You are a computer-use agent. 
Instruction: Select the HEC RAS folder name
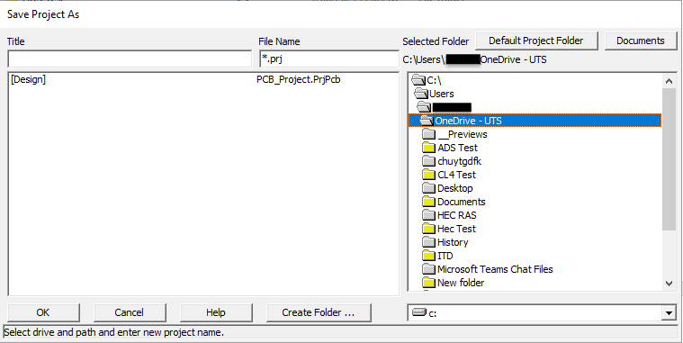pyautogui.click(x=457, y=215)
